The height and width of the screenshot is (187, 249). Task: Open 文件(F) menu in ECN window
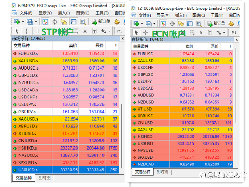point(145,15)
